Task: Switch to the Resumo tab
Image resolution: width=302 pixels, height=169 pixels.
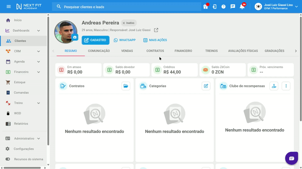Action: point(71,51)
